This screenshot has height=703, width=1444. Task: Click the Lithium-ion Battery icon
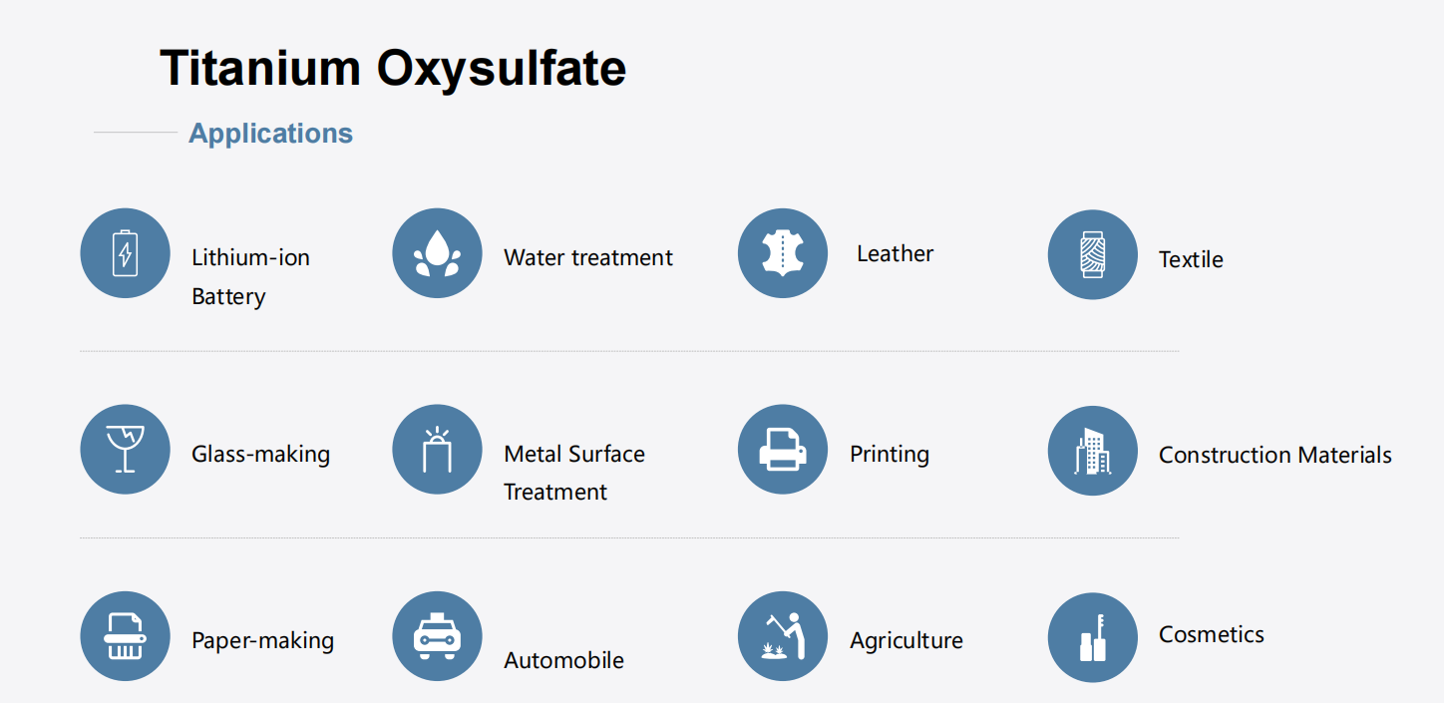click(x=125, y=253)
